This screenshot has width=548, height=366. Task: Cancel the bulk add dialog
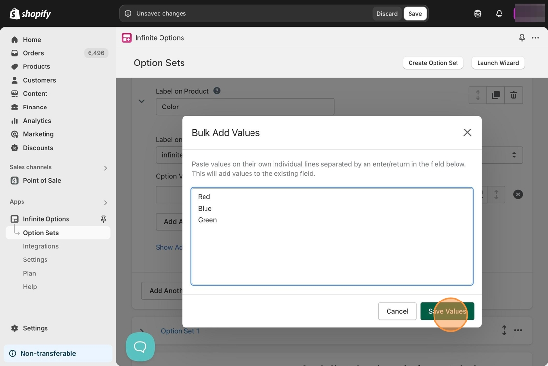[397, 311]
